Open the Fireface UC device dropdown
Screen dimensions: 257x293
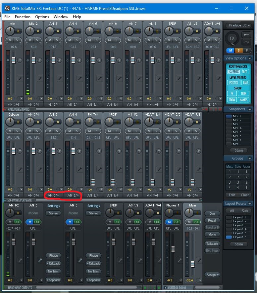point(238,25)
